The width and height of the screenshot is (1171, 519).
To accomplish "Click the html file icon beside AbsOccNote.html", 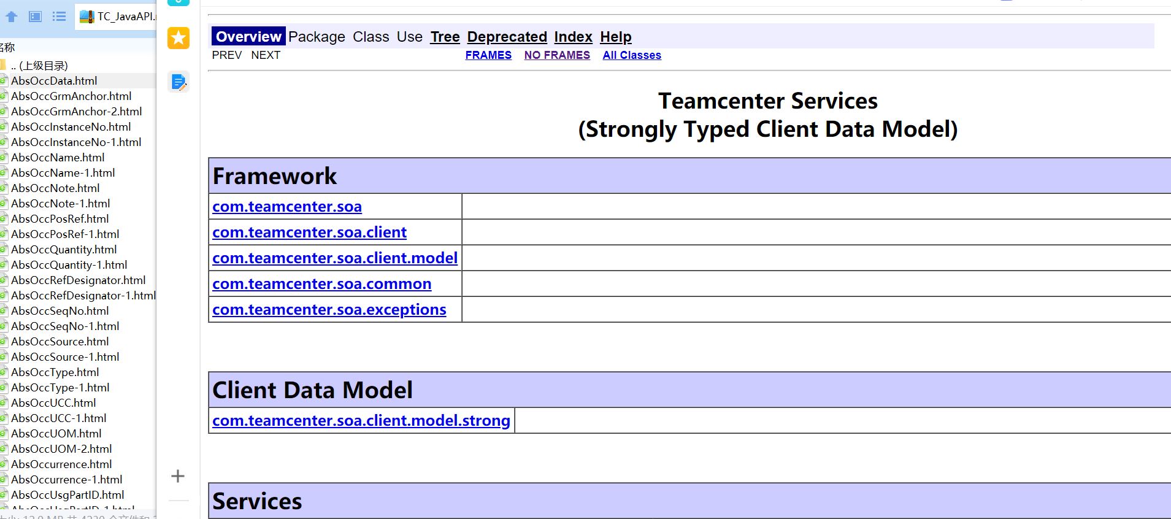I will [3, 188].
